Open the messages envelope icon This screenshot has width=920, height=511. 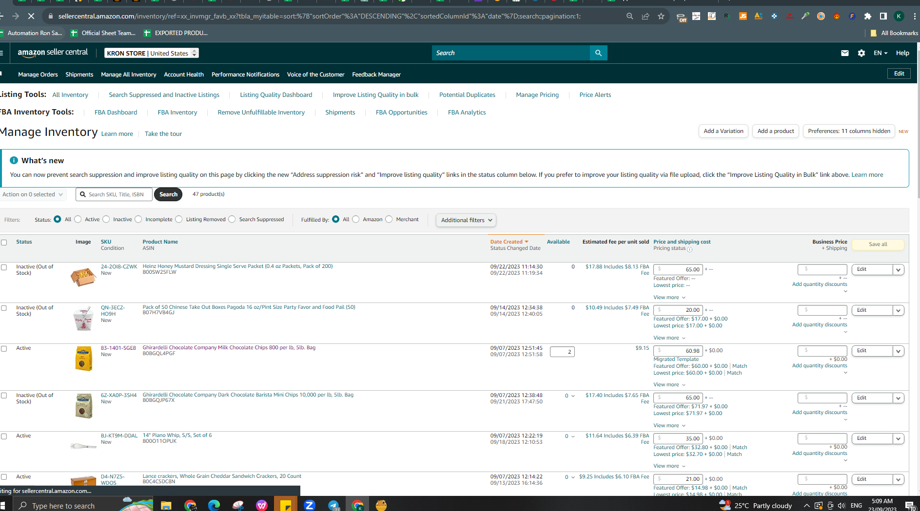pyautogui.click(x=845, y=53)
